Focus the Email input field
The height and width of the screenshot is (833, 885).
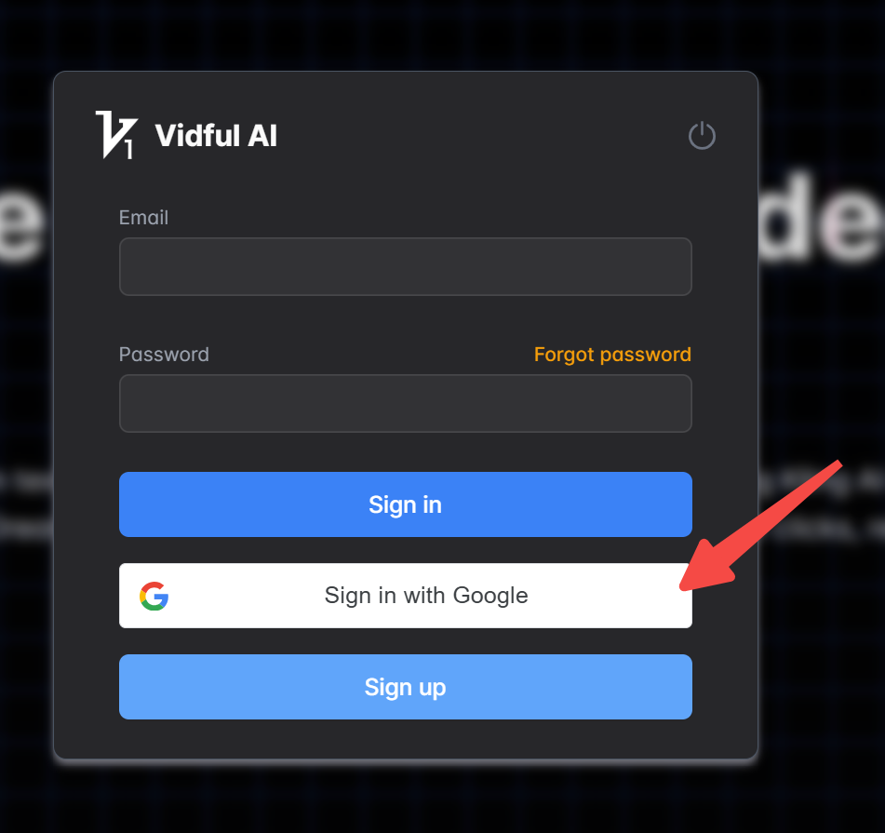(x=405, y=266)
